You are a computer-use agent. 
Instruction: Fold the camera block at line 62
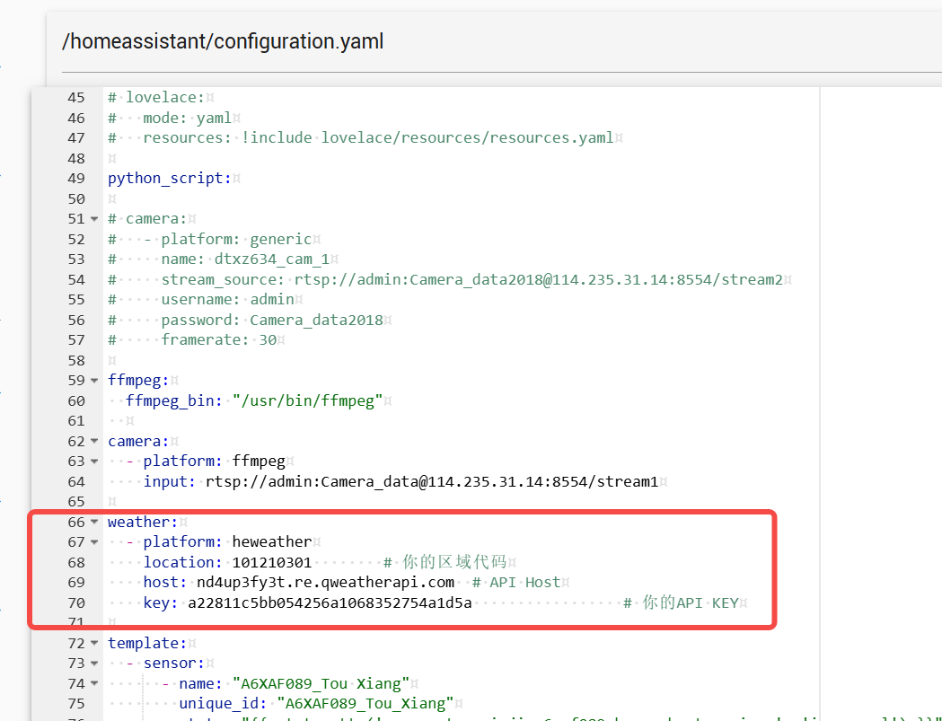tap(94, 442)
